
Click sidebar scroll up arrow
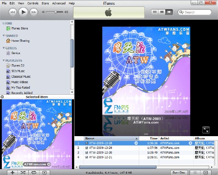click(x=72, y=22)
